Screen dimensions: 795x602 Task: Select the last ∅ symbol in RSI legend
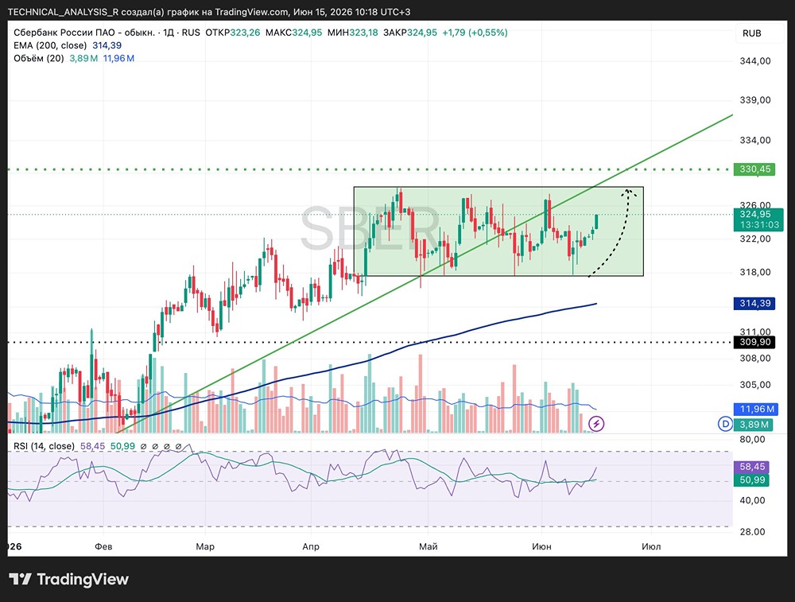178,447
